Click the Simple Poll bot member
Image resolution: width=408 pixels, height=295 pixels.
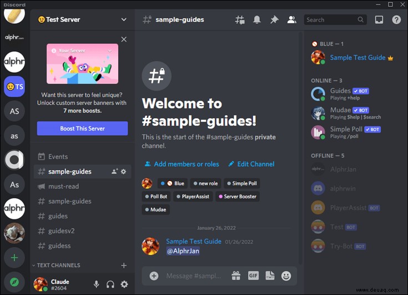[x=355, y=132]
